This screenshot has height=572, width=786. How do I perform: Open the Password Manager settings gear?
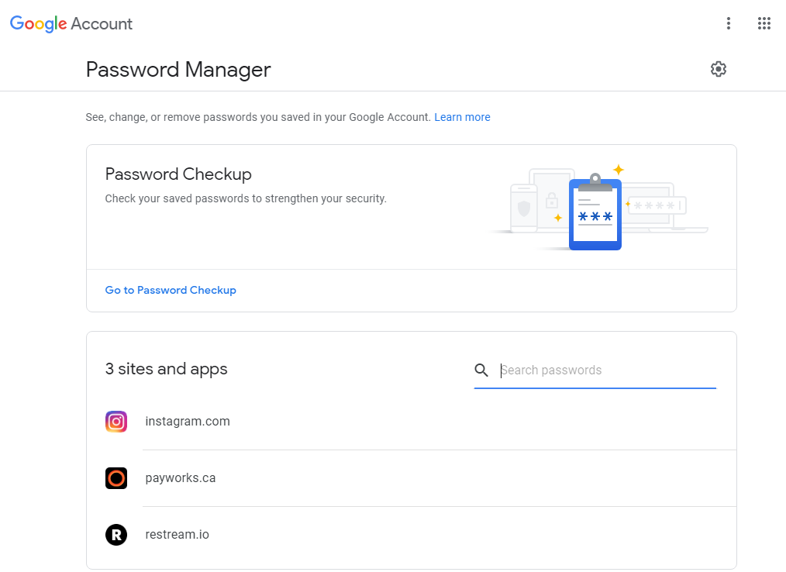point(719,69)
